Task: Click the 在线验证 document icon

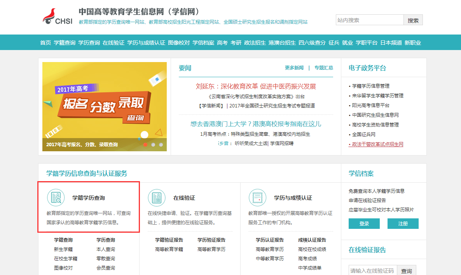Action: [x=157, y=197]
